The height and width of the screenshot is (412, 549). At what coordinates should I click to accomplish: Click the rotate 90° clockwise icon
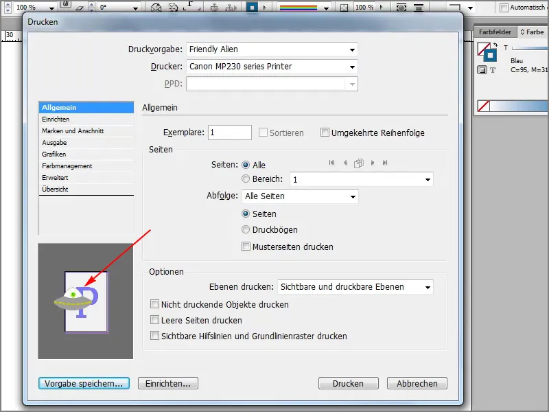click(x=156, y=7)
